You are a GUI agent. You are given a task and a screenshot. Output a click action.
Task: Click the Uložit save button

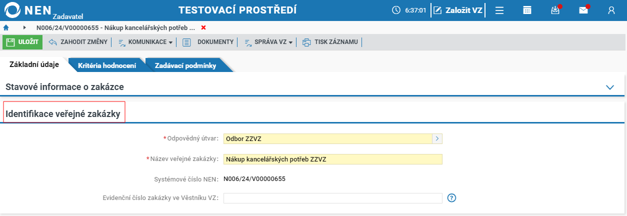22,42
